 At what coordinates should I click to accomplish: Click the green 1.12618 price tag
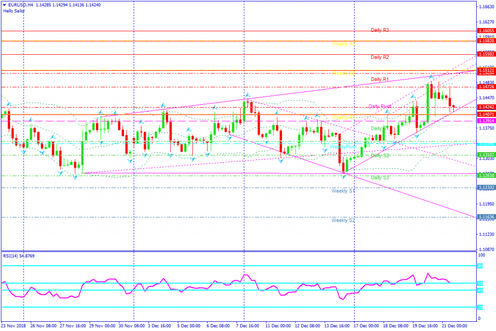point(486,175)
